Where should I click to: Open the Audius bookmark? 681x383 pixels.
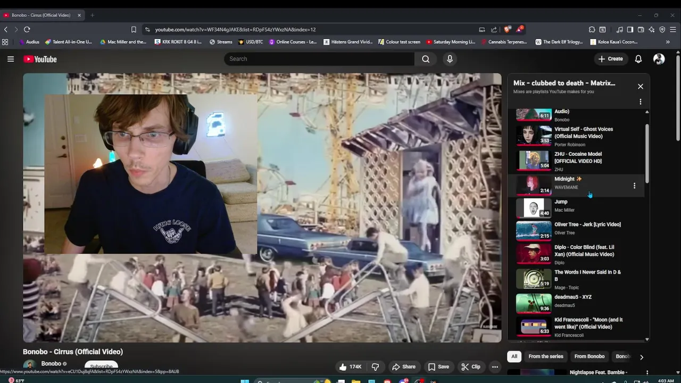coord(29,42)
